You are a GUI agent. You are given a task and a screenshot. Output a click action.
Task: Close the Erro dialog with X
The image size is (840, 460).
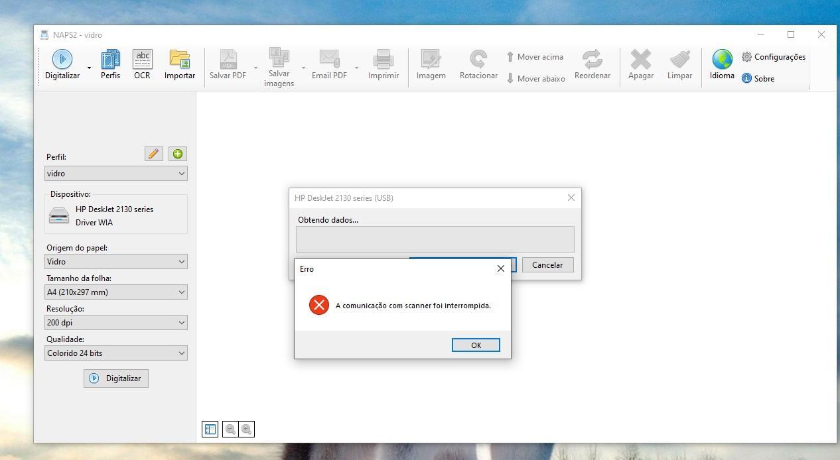(x=501, y=268)
